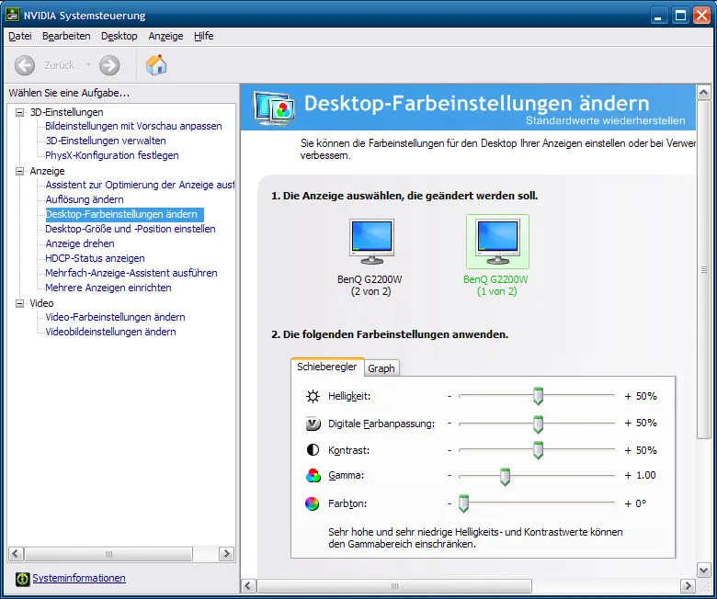Screen dimensions: 717x599
Task: Collapse the 3D-Einstellungen tree node
Action: [x=20, y=112]
